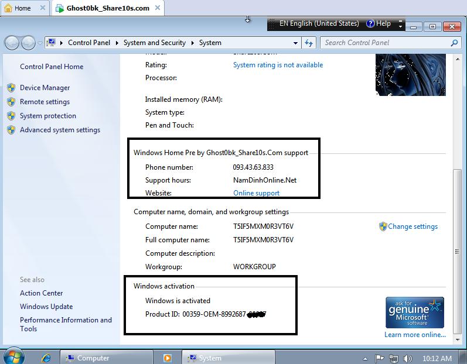Launch Internet Explorer from taskbar
The width and height of the screenshot is (467, 364).
(46, 358)
